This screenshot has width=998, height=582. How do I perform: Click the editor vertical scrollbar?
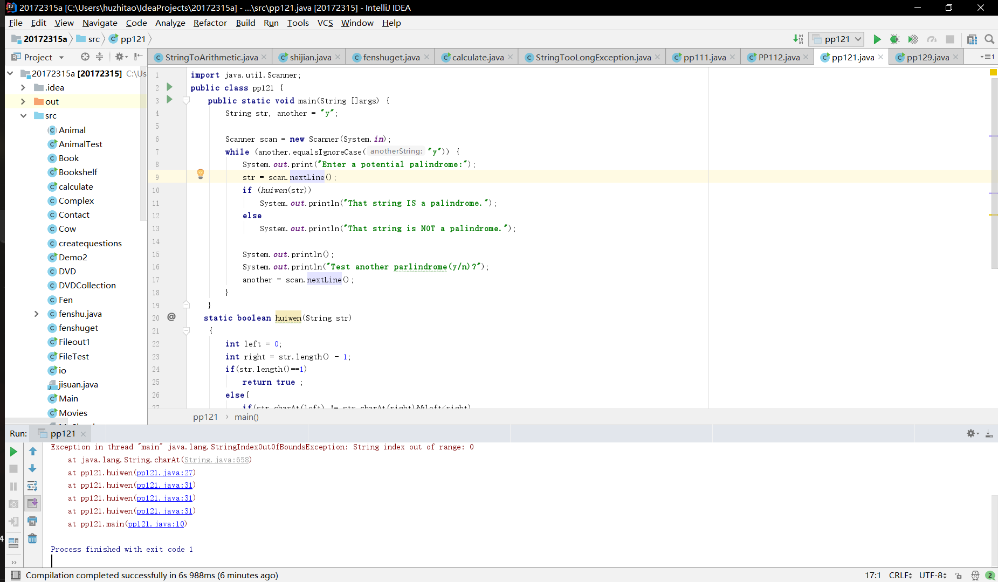coord(994,172)
